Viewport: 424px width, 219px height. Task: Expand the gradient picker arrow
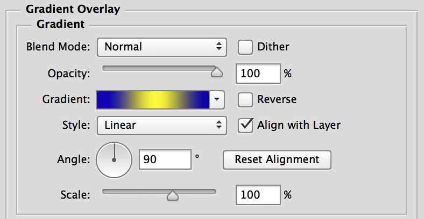click(x=217, y=100)
